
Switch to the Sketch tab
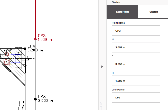[x=154, y=12]
